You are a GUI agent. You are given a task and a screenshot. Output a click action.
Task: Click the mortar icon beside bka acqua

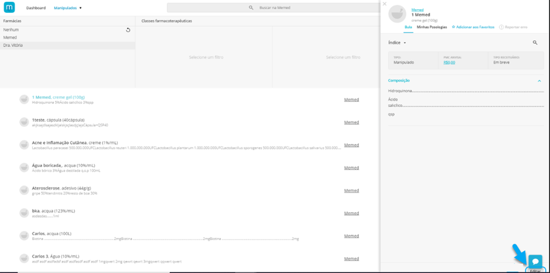(24, 213)
